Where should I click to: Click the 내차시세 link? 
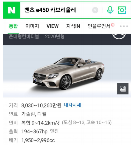click(72, 105)
